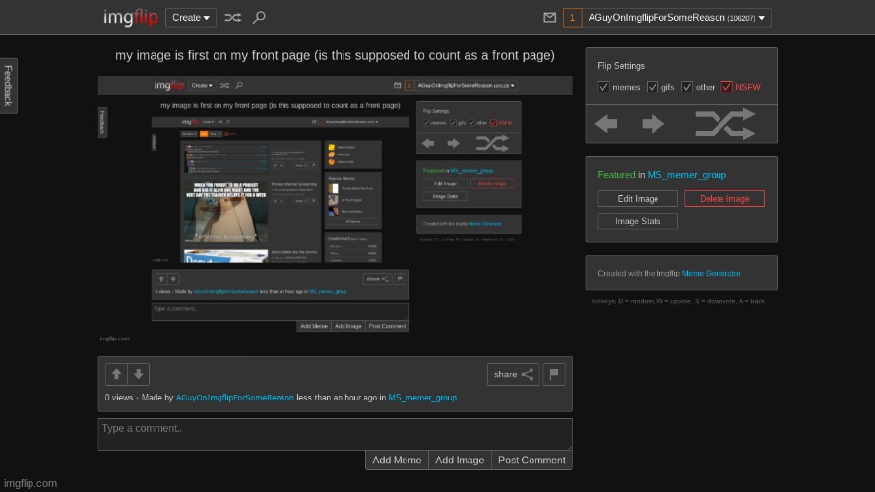Click the Add Meme button

(x=397, y=461)
